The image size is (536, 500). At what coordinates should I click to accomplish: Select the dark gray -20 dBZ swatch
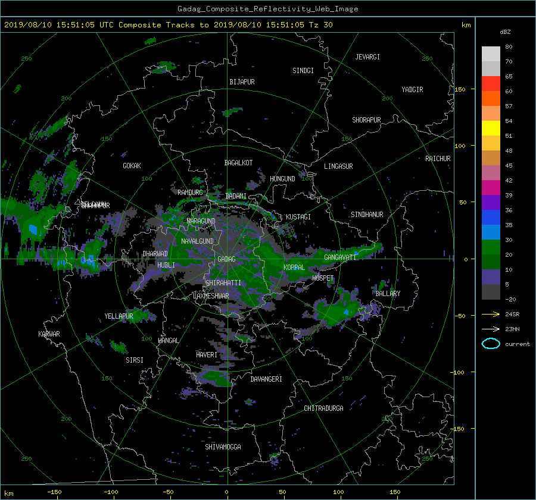(x=491, y=292)
